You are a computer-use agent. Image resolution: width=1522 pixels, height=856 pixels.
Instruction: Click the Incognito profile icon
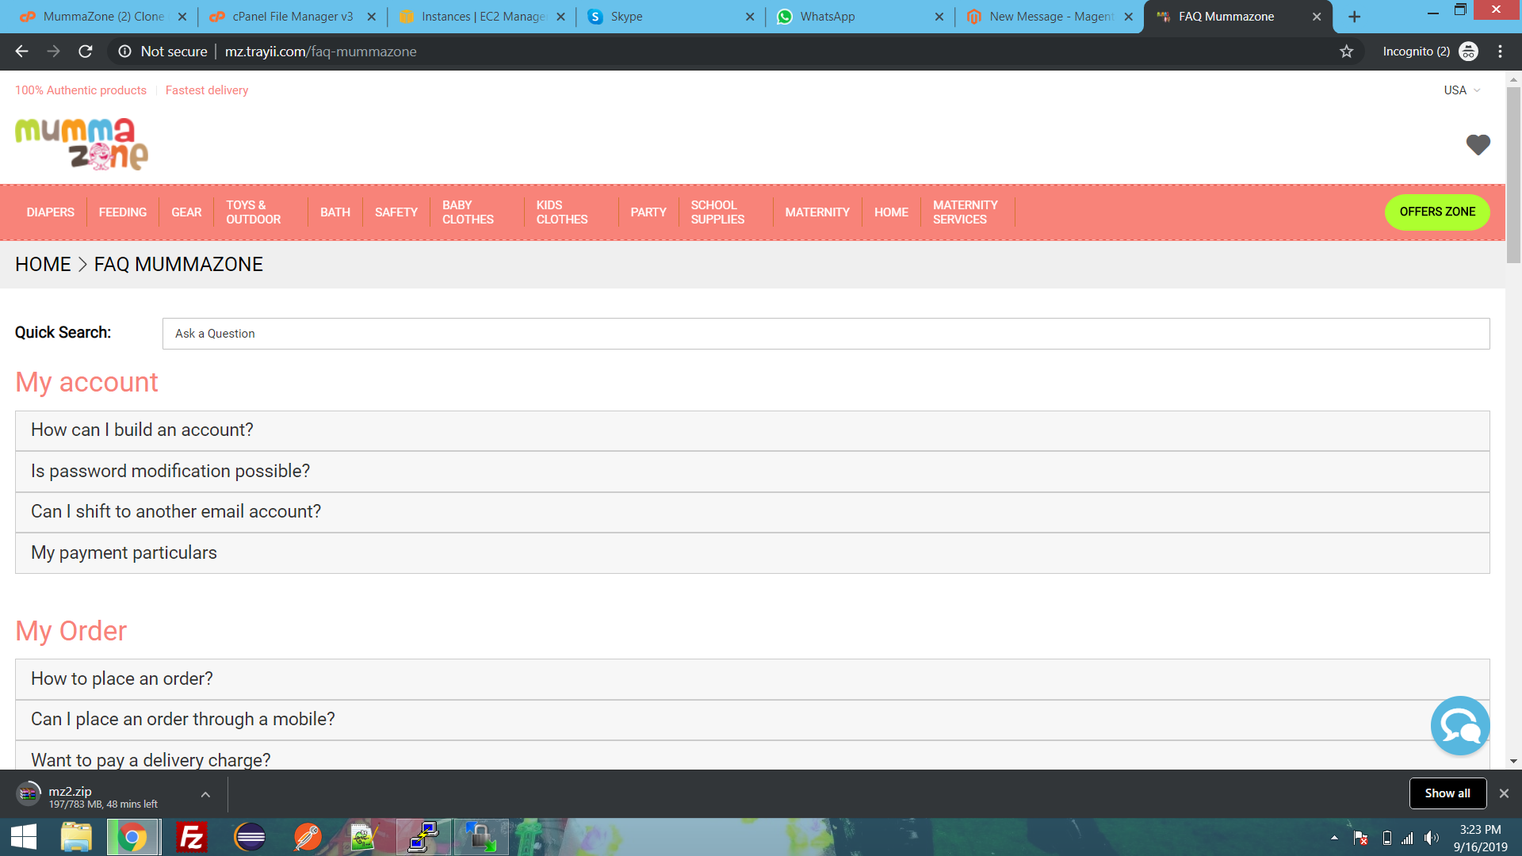[x=1469, y=52]
